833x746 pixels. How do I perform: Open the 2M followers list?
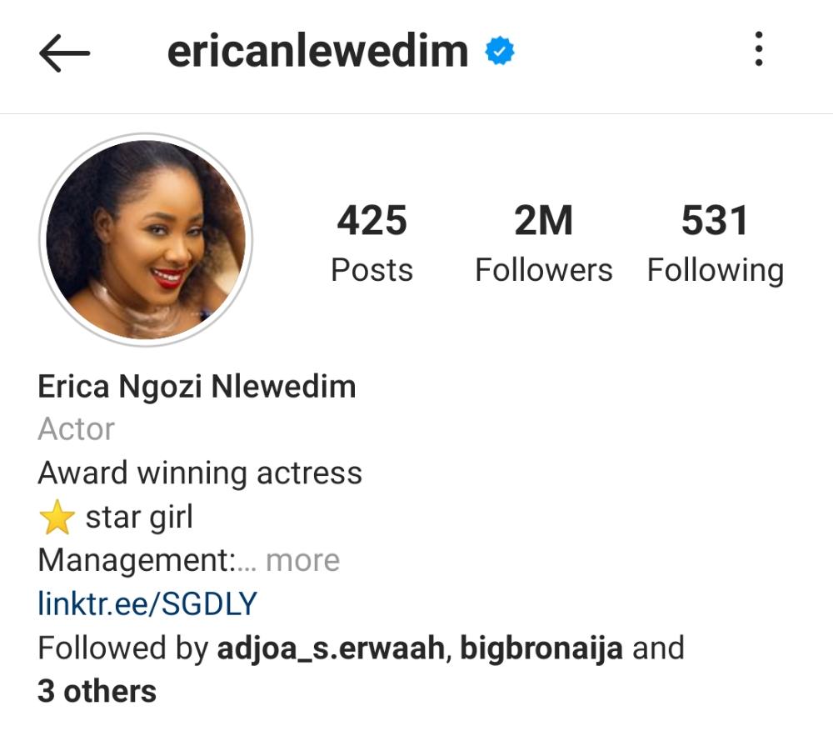pyautogui.click(x=543, y=242)
